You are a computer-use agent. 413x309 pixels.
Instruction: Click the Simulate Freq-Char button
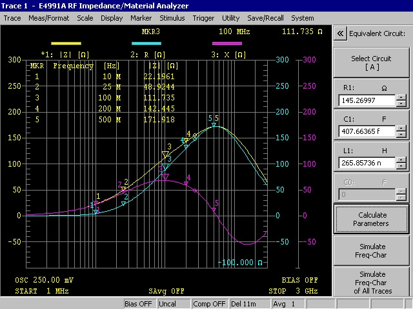372,250
